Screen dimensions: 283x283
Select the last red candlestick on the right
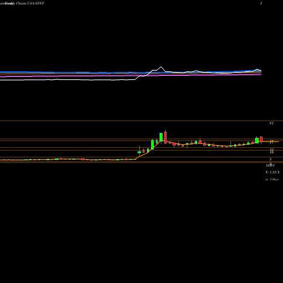coord(261,139)
